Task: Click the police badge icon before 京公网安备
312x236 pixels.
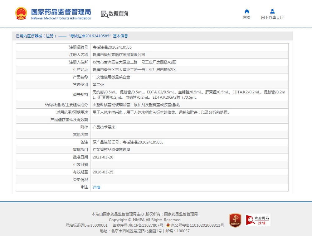Action: click(x=168, y=225)
